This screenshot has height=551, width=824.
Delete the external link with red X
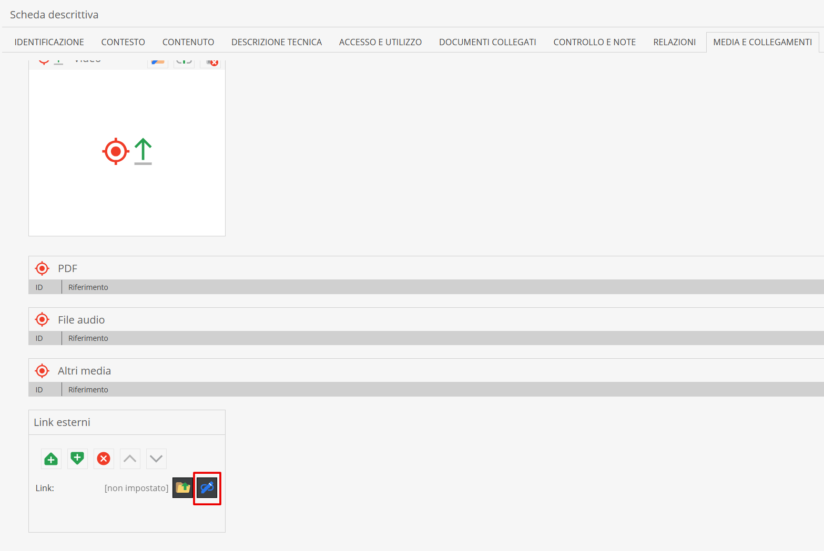104,459
